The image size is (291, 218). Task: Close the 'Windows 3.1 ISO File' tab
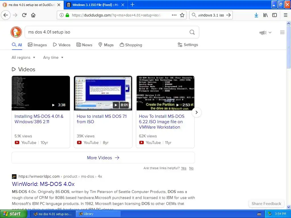pos(123,5)
